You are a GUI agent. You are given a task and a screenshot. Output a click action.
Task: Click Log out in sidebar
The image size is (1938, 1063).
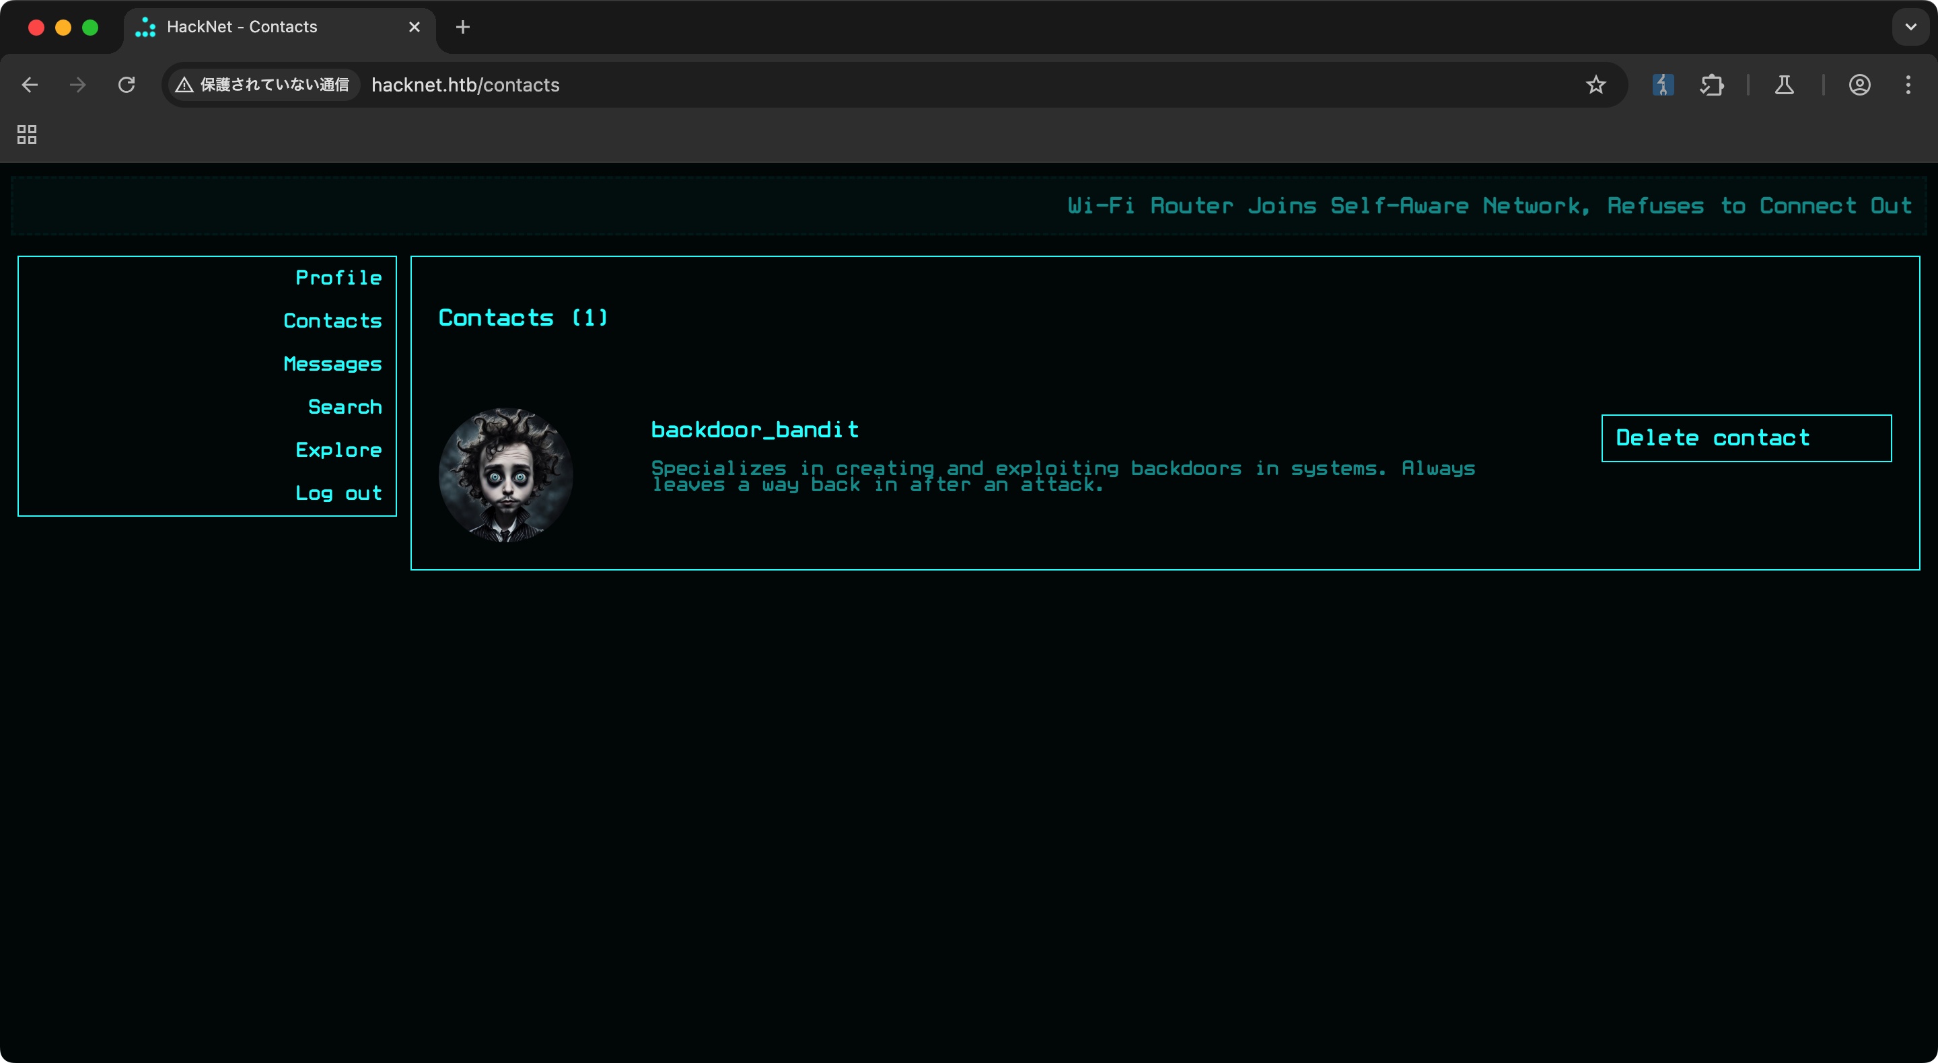click(338, 492)
